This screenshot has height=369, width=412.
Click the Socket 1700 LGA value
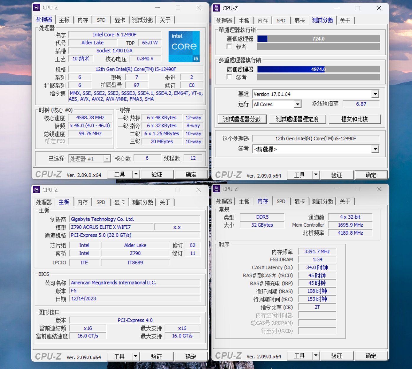(x=114, y=51)
